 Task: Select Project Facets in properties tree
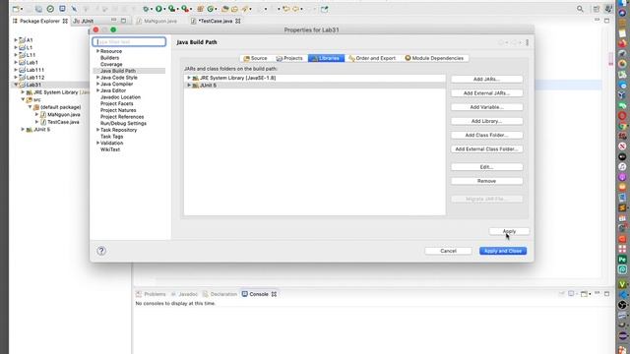click(116, 103)
